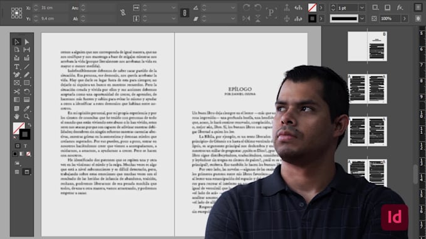426x239 pixels.
Task: Select the Scissors tool
Action: coord(16,91)
